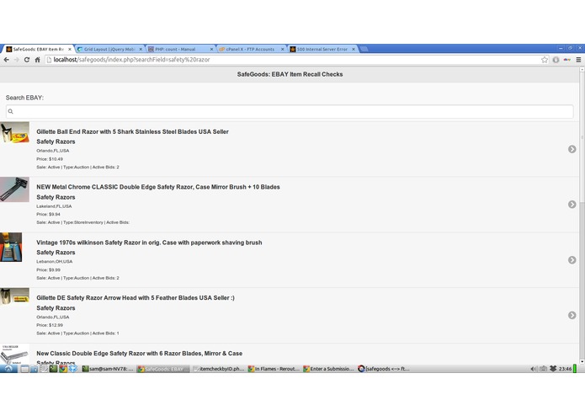585x416 pixels.
Task: Click Gillette DE Arrow Head razor thumbnail
Action: tap(14, 296)
